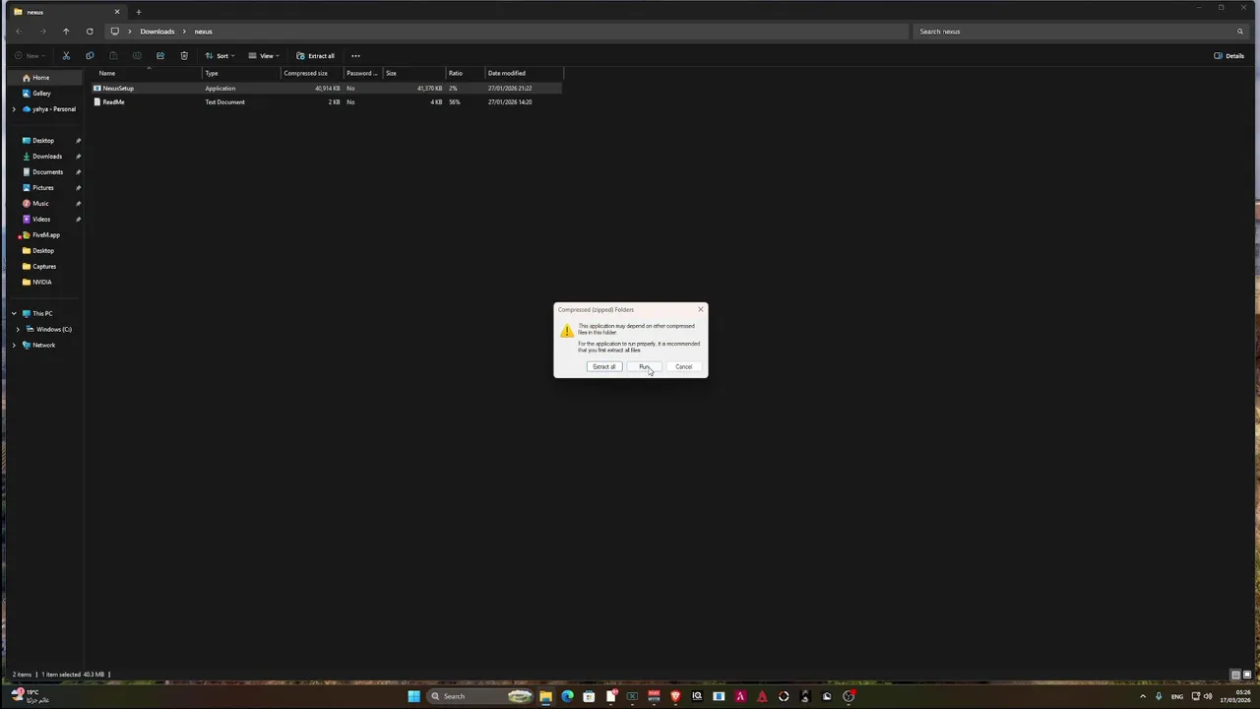Collapse the This PC tree node

(x=14, y=313)
